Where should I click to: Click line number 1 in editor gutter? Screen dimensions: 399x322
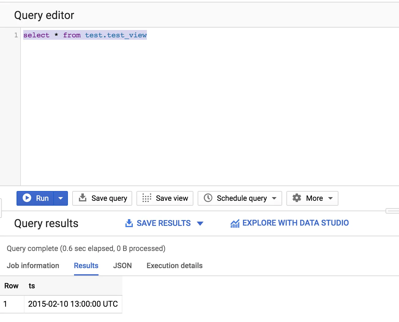pos(16,35)
